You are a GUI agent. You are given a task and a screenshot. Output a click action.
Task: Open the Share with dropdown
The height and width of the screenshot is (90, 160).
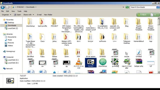click(29, 15)
